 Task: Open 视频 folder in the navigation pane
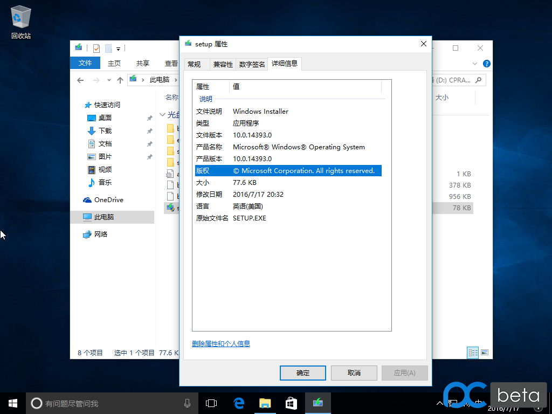pos(105,170)
